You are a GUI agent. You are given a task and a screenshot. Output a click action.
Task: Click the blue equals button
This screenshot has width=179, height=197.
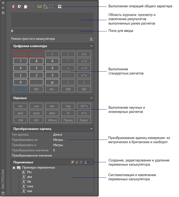pos(20,89)
